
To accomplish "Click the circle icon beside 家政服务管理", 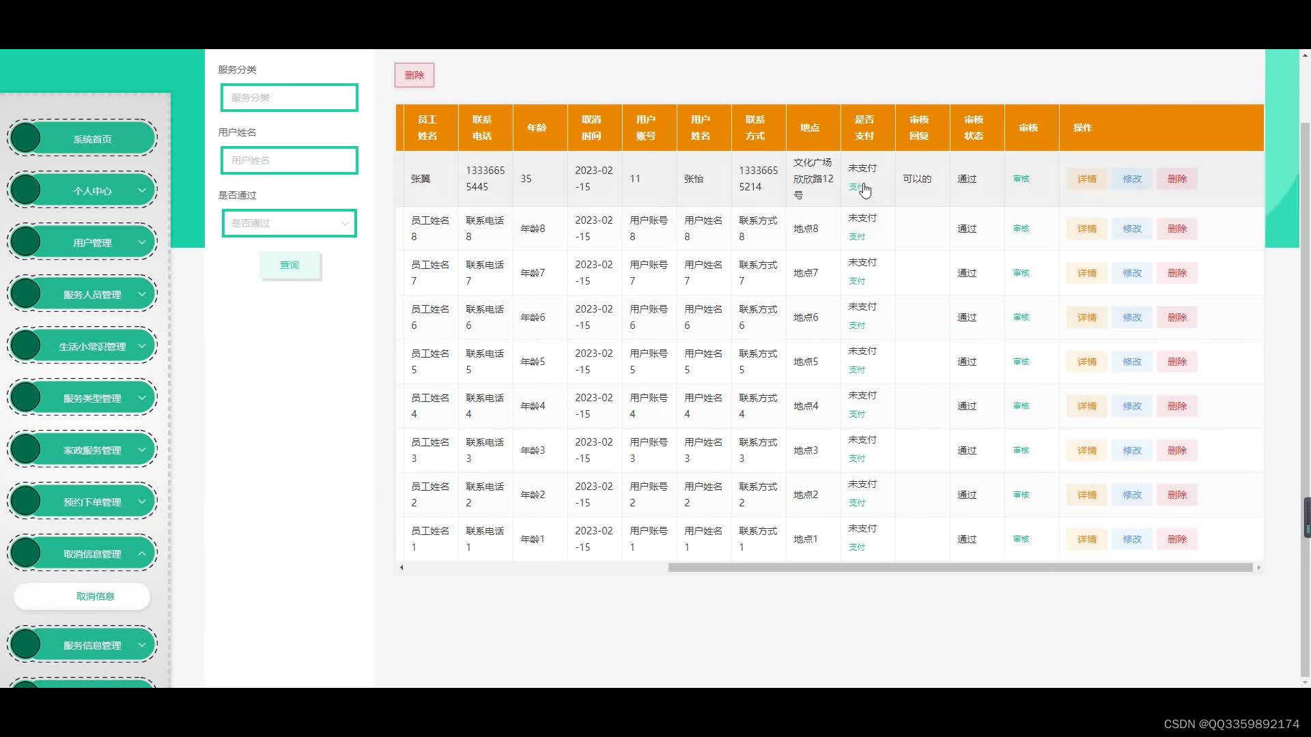I will (x=26, y=449).
